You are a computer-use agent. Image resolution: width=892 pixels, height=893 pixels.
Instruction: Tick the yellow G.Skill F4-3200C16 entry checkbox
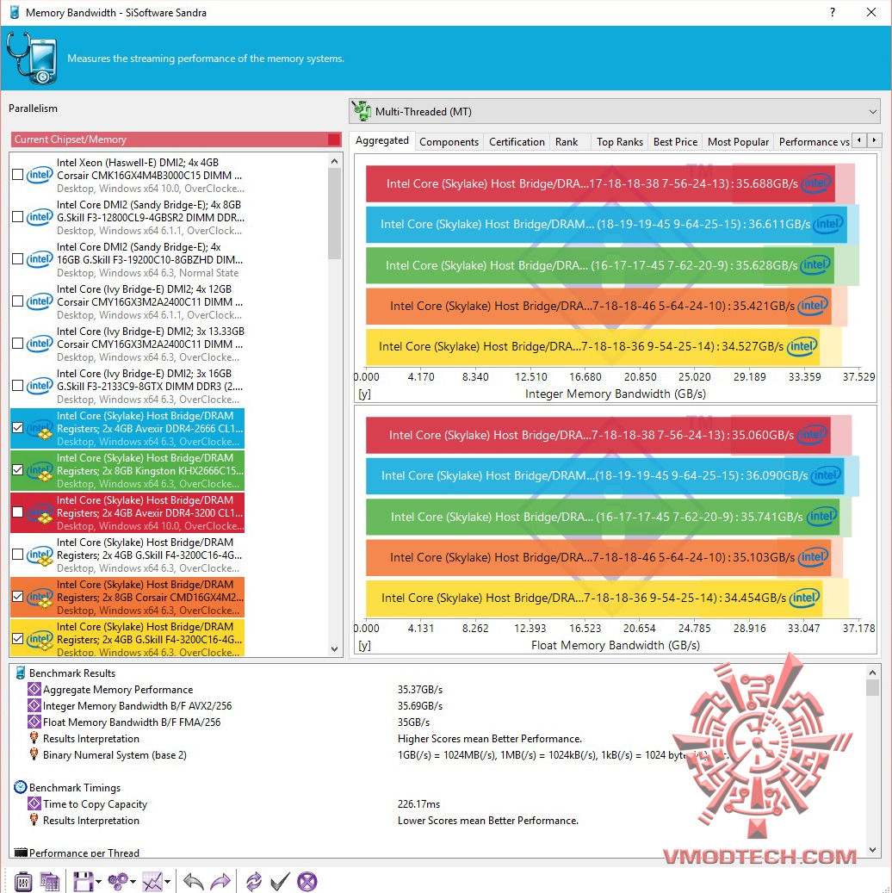click(18, 638)
